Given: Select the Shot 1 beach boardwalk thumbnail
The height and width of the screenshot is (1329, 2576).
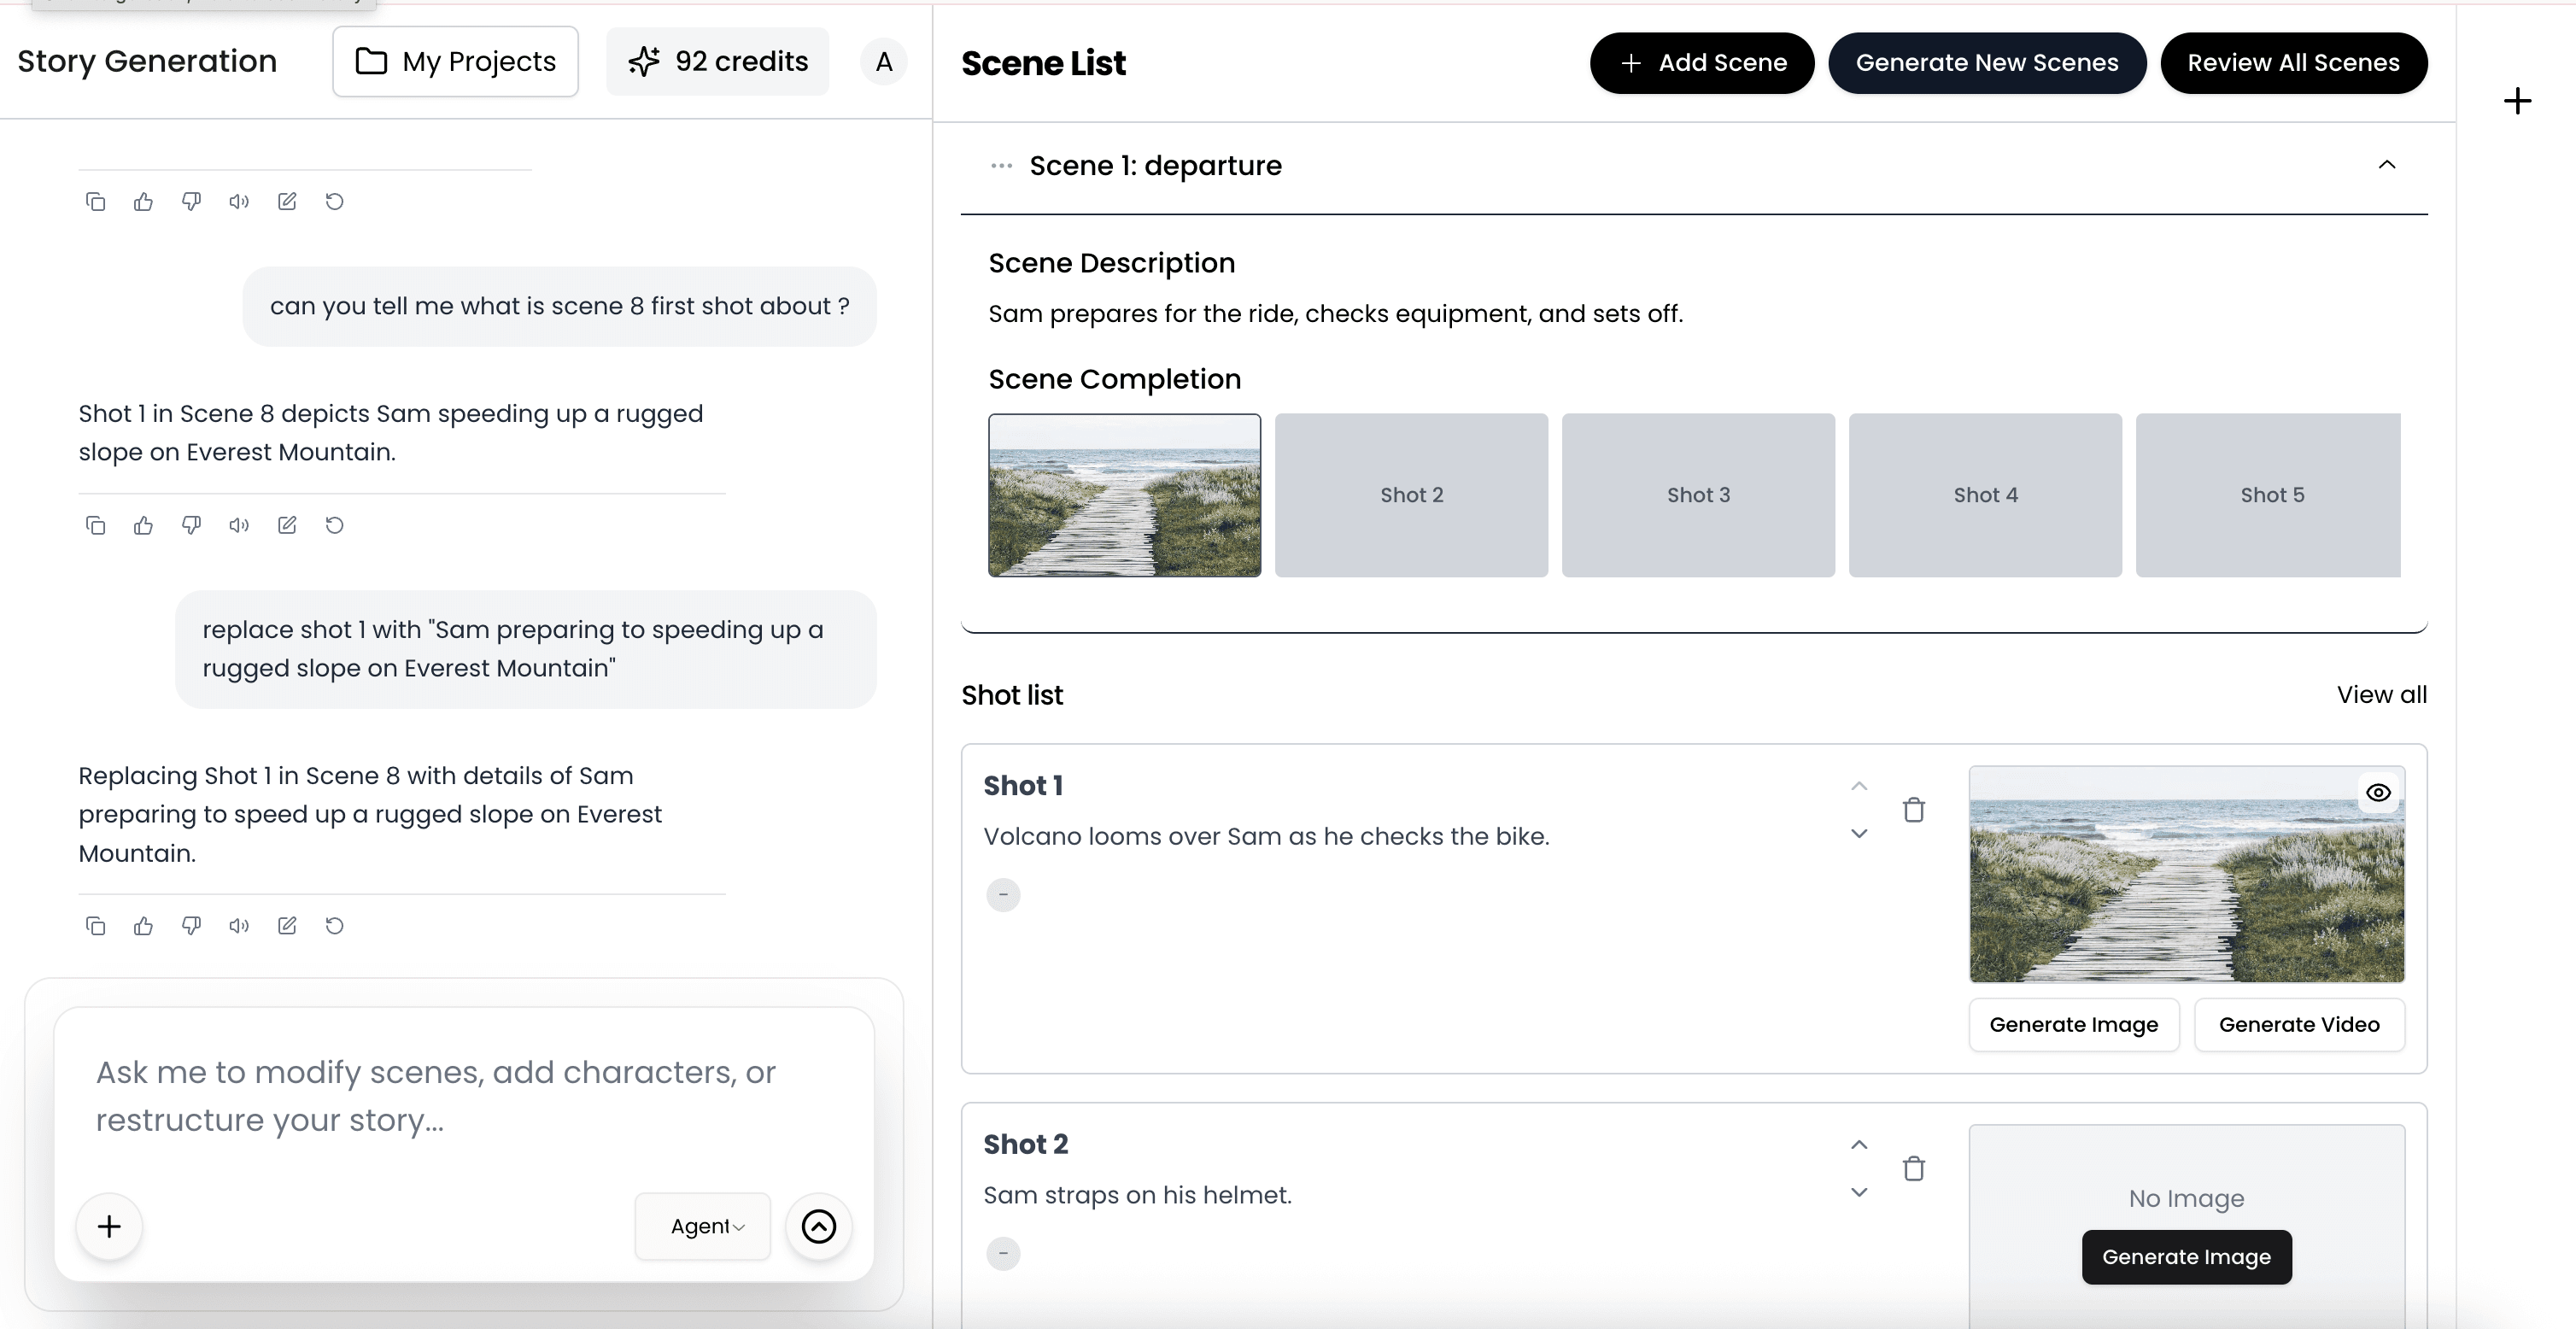Looking at the screenshot, I should 1123,494.
